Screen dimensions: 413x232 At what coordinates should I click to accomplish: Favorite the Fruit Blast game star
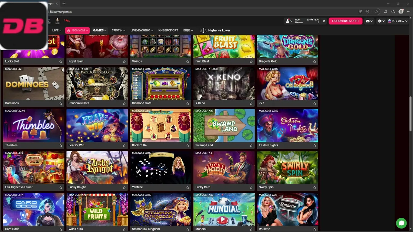point(251,62)
